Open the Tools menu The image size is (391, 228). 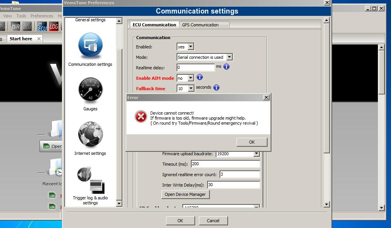(21, 16)
